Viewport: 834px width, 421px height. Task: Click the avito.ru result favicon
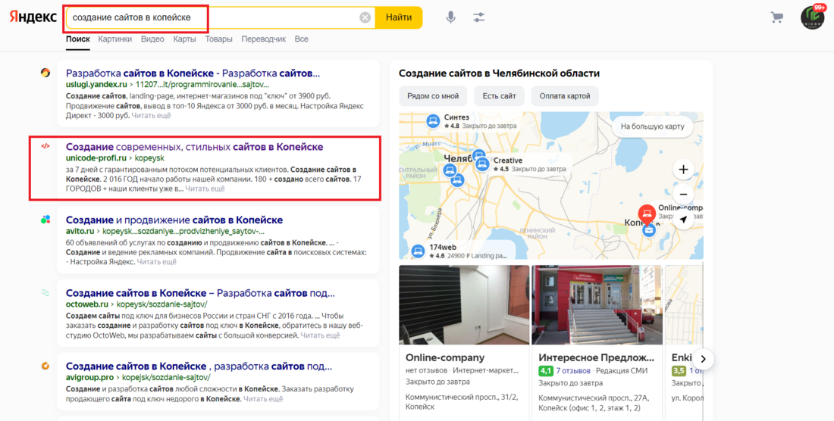(45, 220)
